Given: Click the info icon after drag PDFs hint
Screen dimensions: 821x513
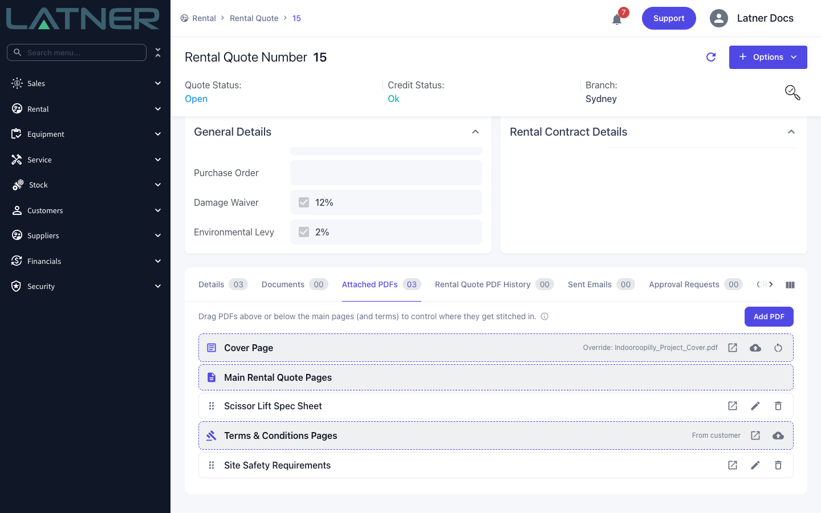Looking at the screenshot, I should click(x=544, y=316).
